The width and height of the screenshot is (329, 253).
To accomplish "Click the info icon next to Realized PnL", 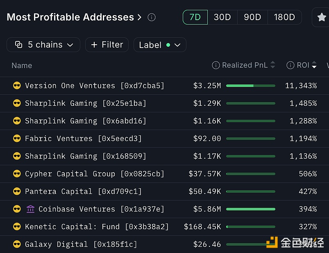I will [x=216, y=65].
